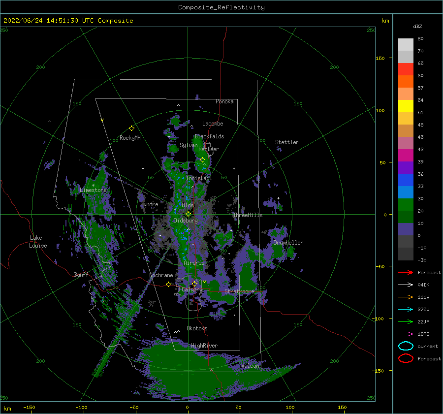Click the Limestone label
This screenshot has width=443, height=414.
pos(93,190)
